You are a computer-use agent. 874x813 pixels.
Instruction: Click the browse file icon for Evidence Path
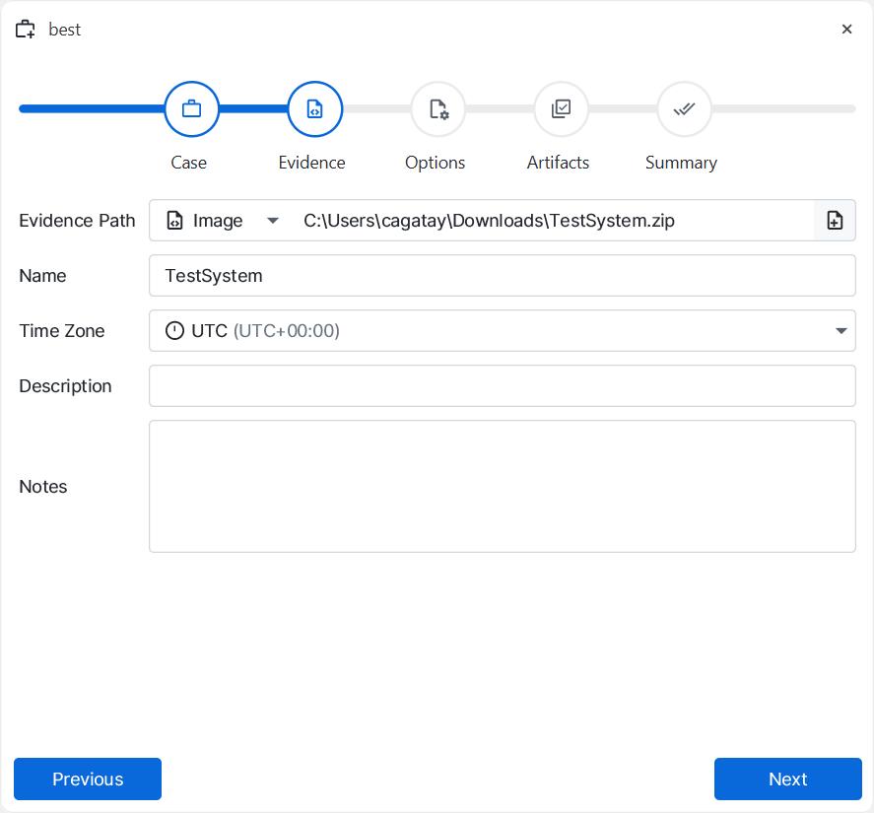[x=835, y=221]
